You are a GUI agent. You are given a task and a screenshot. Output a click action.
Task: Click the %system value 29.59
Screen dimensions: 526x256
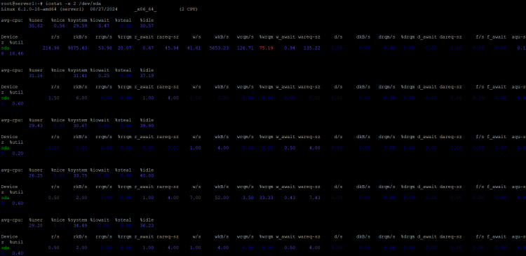[x=80, y=25]
